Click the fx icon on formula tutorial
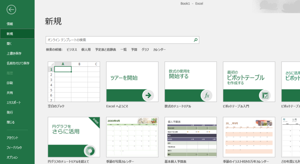 [207, 95]
